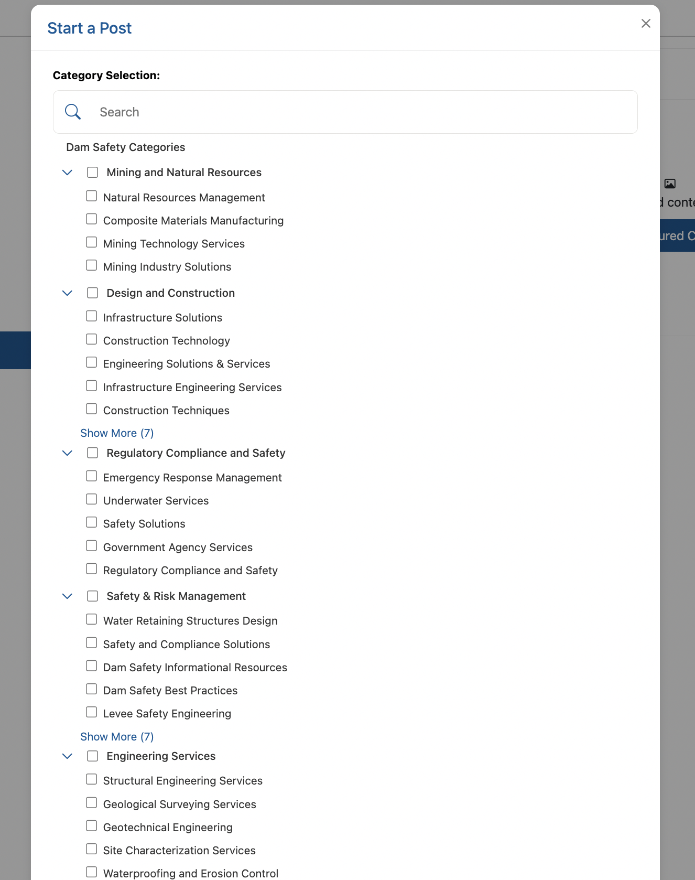Image resolution: width=695 pixels, height=880 pixels.
Task: Collapse the Engineering Services group
Action: point(67,756)
